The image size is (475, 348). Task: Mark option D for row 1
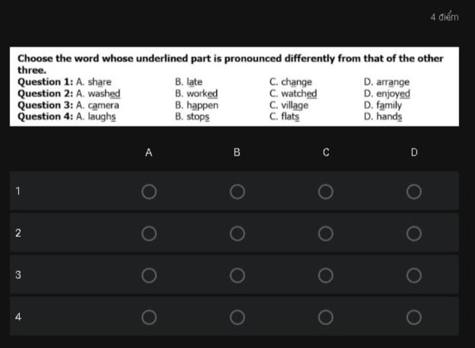point(414,192)
